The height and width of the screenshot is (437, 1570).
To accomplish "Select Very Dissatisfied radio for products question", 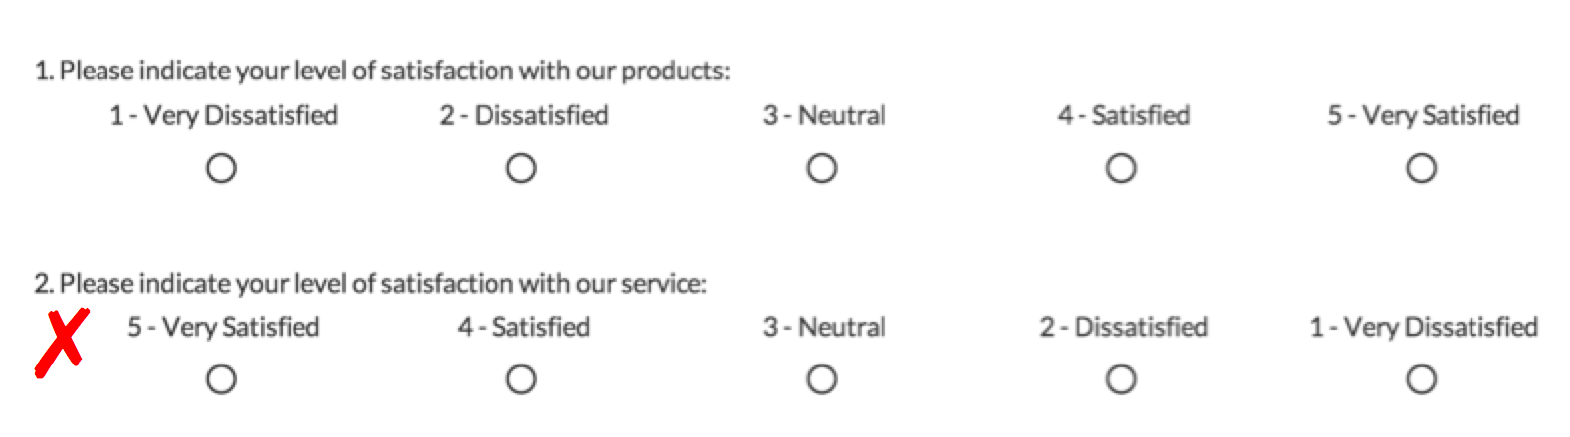I will point(221,168).
